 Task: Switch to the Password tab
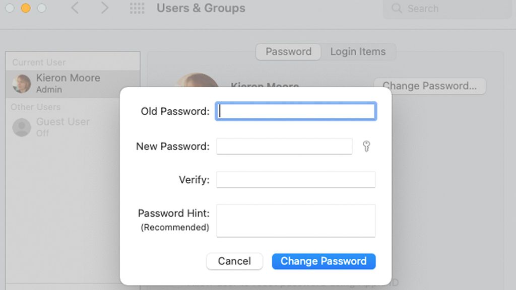pyautogui.click(x=288, y=51)
